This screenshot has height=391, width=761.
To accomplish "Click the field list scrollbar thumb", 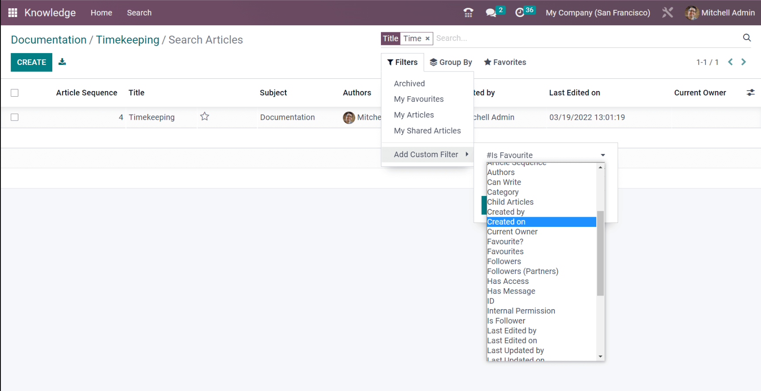I will point(600,253).
